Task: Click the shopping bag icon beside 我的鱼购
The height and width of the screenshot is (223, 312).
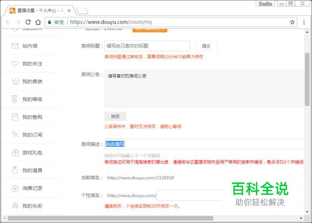Action: (15, 117)
